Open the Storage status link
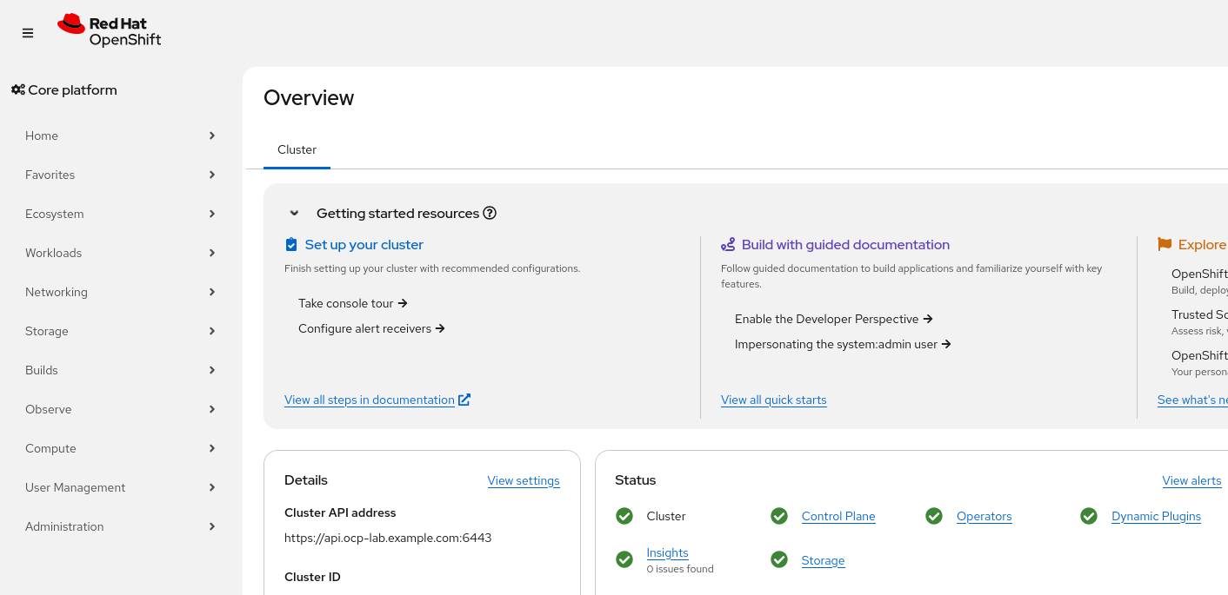This screenshot has height=595, width=1228. 823,560
